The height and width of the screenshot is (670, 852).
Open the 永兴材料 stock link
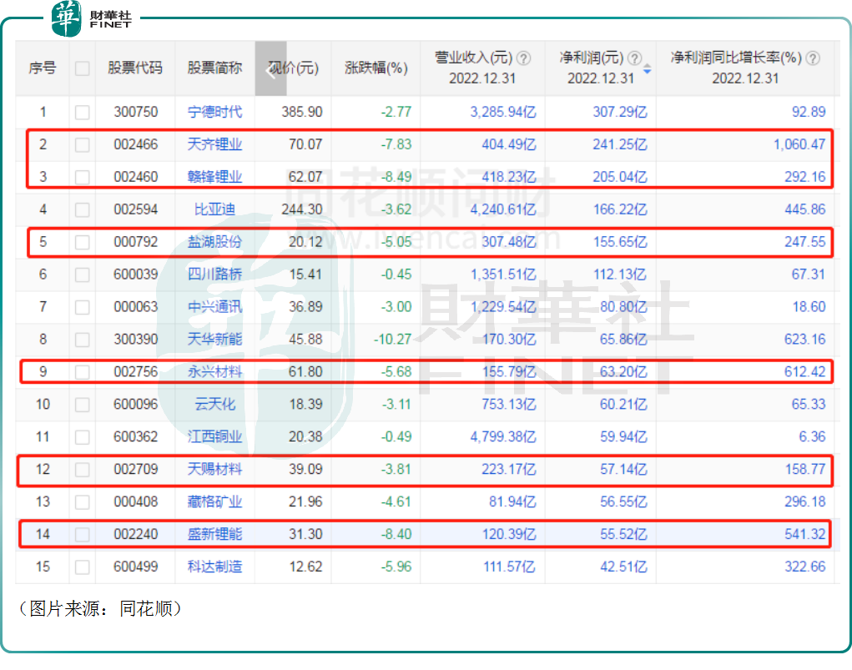click(214, 371)
